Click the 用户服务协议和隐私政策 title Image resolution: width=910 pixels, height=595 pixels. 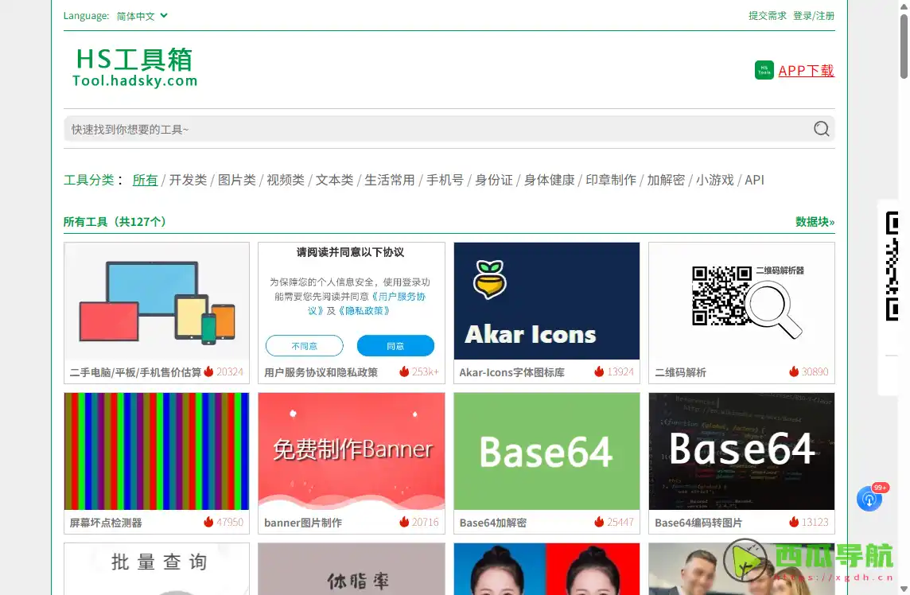click(321, 372)
